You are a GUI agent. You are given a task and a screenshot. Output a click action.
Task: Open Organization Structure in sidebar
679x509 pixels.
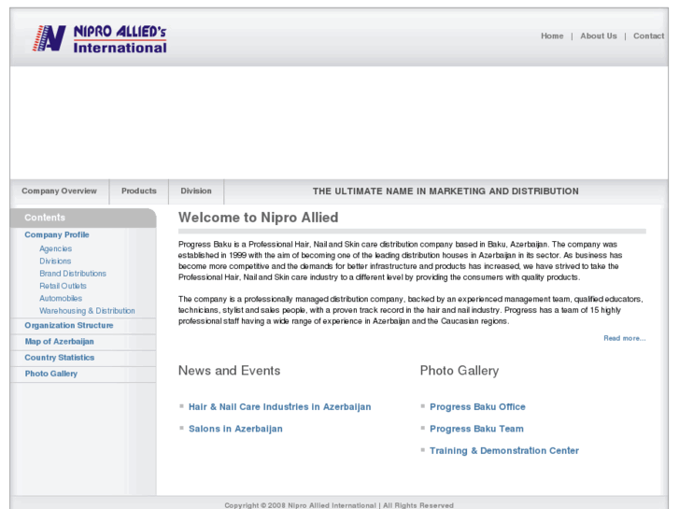tap(69, 325)
